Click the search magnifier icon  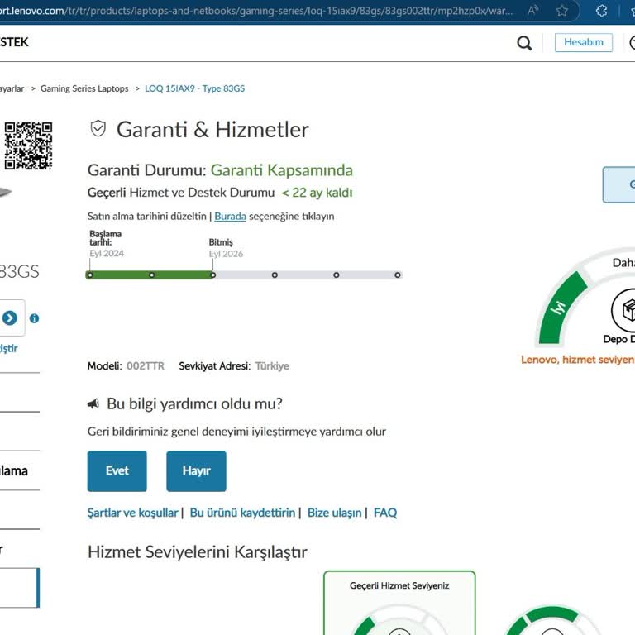point(524,42)
